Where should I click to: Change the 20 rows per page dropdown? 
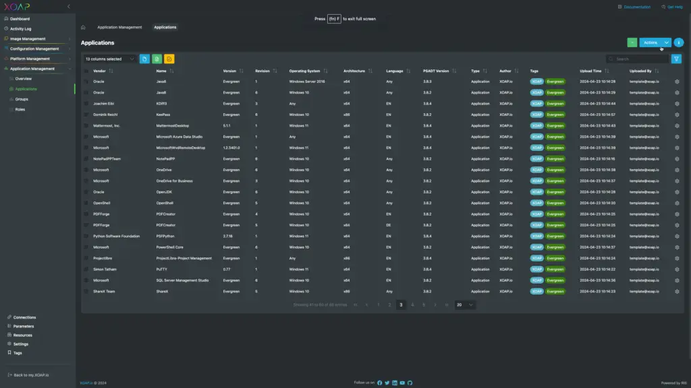(464, 305)
